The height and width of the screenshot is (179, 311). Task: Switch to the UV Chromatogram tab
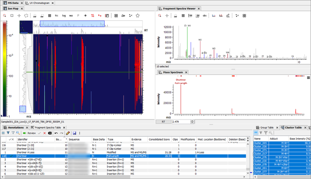click(39, 3)
